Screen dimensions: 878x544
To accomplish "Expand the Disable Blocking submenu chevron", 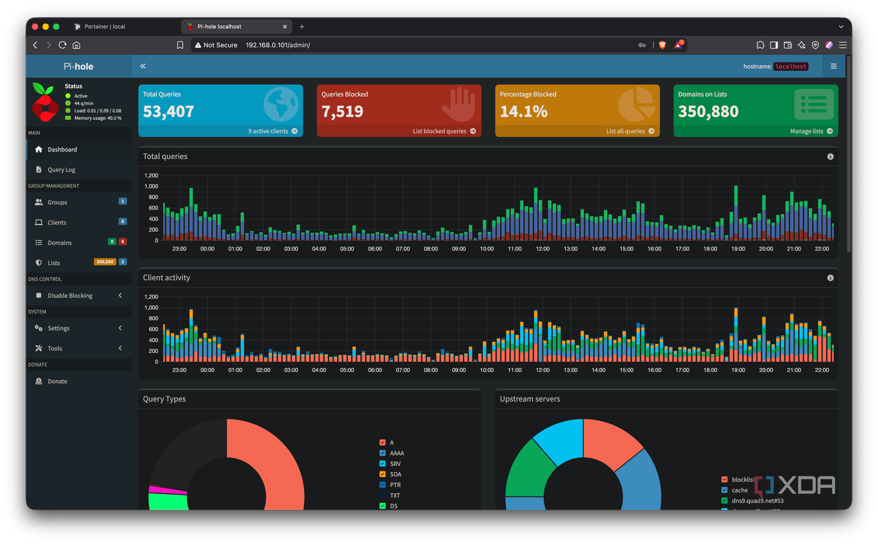I will (x=121, y=296).
